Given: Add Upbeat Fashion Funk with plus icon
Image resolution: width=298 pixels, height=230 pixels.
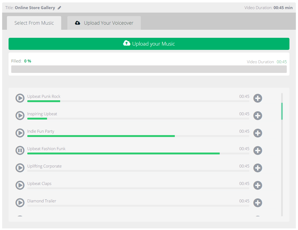Looking at the screenshot, I should click(x=258, y=151).
